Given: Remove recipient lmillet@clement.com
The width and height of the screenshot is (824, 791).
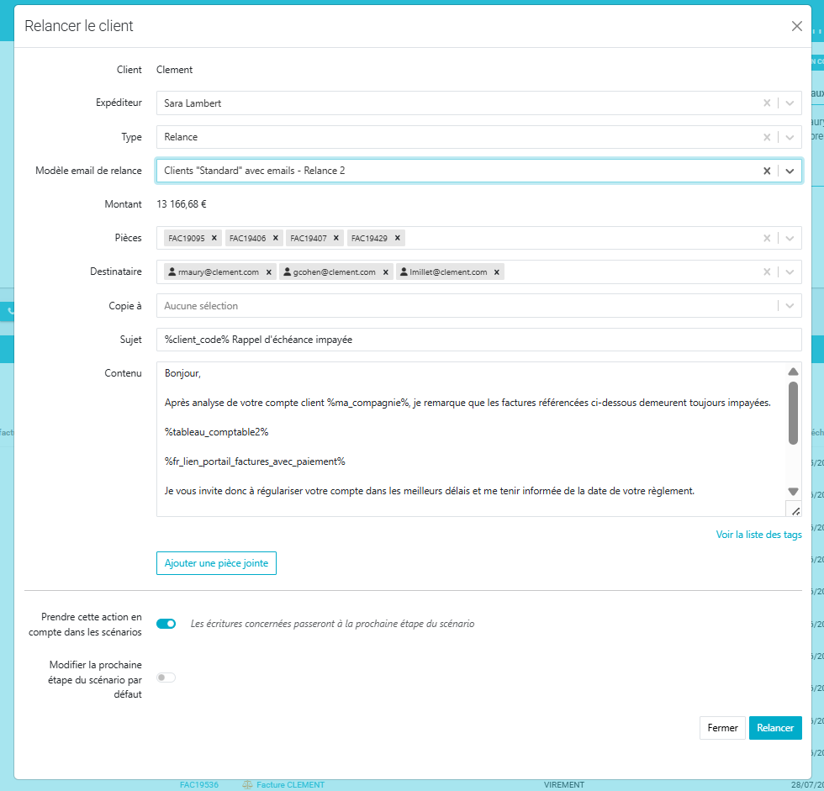Looking at the screenshot, I should [496, 272].
